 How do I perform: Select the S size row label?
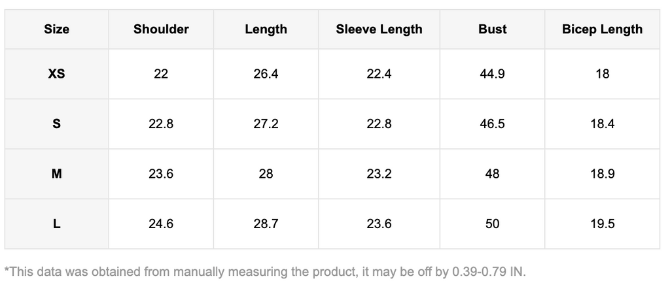click(x=57, y=124)
